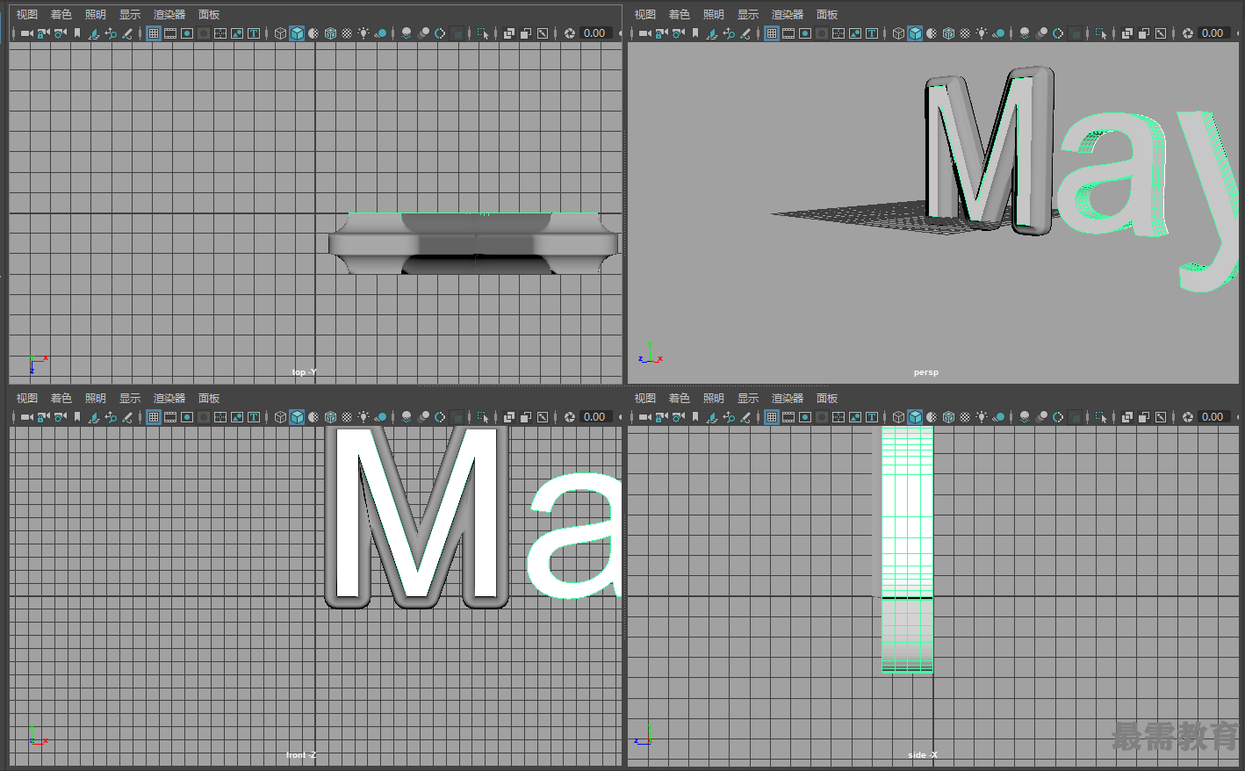Toggle isolate select in top panel toolbar

[x=482, y=33]
